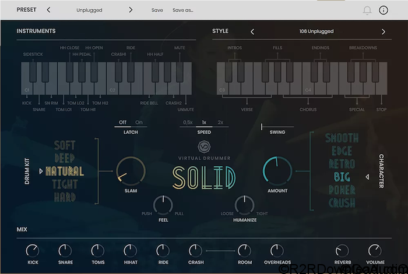
Task: Click the Sidestick black key
Action: [x=33, y=72]
